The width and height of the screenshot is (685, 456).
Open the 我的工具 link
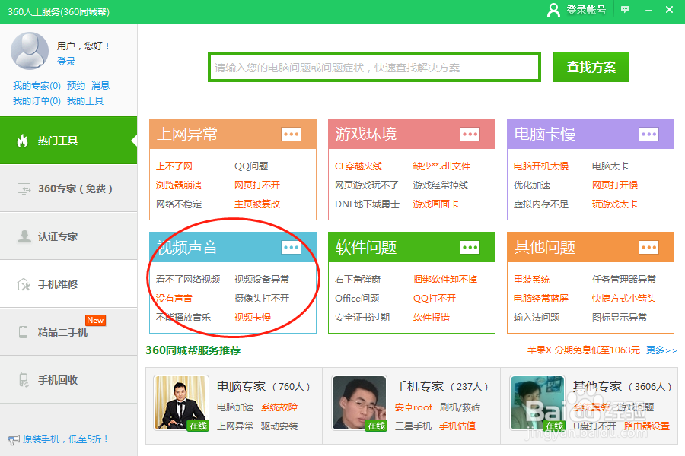pyautogui.click(x=85, y=101)
